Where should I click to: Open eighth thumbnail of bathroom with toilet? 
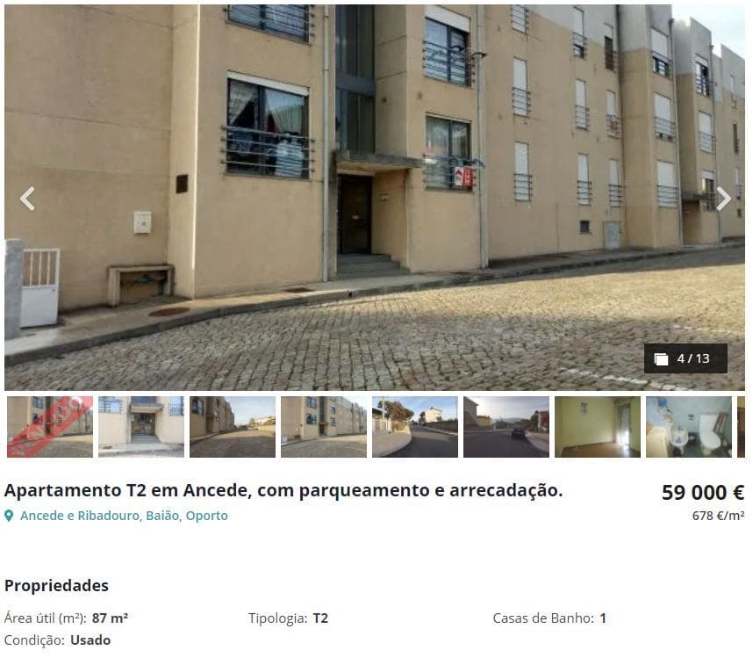[x=689, y=427]
